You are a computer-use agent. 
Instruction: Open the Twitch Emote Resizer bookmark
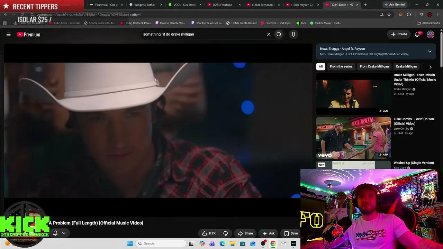(242, 23)
